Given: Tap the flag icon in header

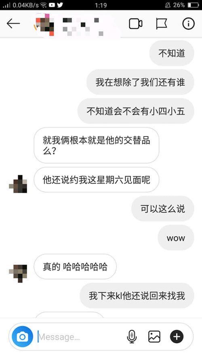Looking at the screenshot, I should coord(162,24).
